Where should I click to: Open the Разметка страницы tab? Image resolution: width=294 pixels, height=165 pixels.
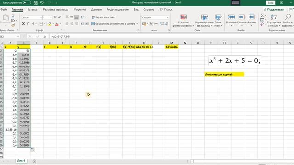56,9
